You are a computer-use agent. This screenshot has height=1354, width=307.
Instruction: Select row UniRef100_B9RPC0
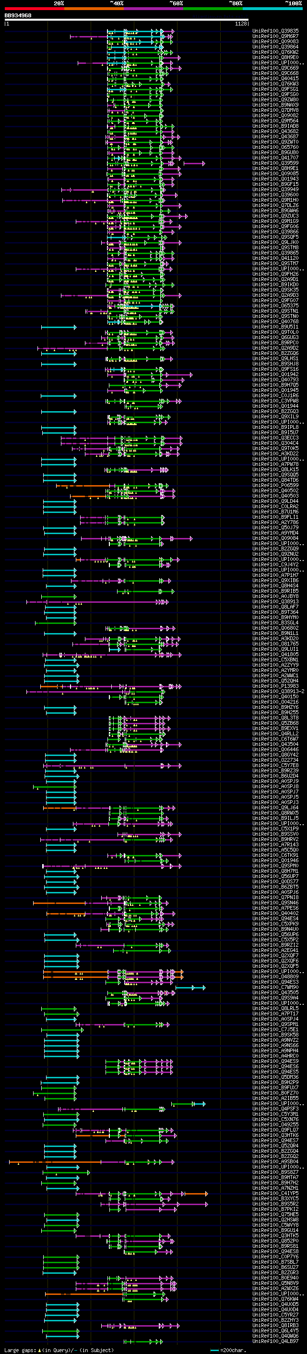tap(275, 343)
